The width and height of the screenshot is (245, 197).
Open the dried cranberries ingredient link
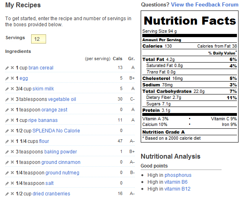click(x=51, y=194)
